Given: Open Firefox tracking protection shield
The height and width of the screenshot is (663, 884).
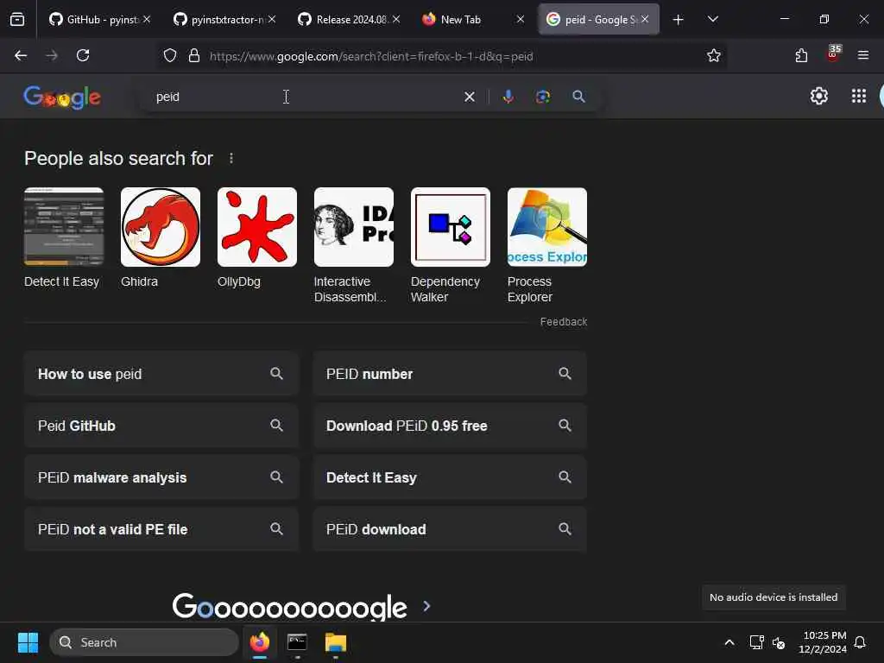Looking at the screenshot, I should tap(170, 56).
